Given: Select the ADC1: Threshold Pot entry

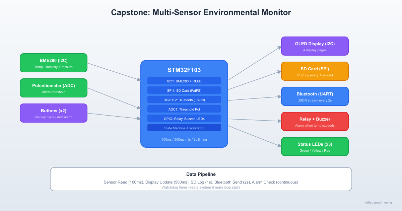Looking at the screenshot, I should (184, 109).
